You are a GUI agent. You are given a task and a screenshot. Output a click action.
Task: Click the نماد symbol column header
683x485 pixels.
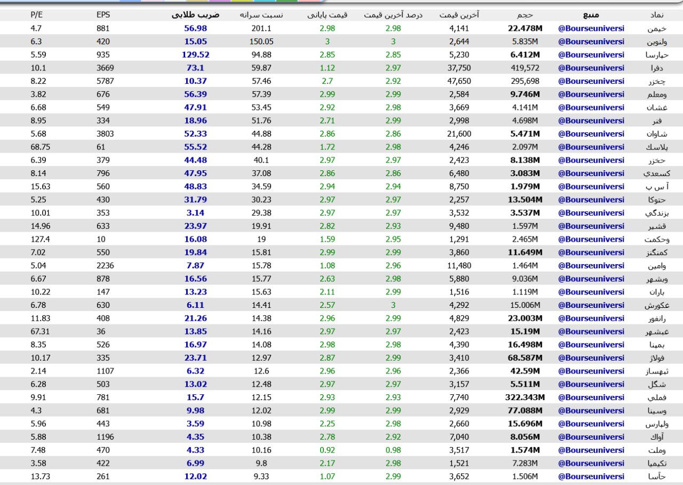[657, 15]
